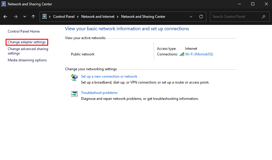Open Troubleshoot problems link
The image size is (272, 160).
click(x=99, y=93)
